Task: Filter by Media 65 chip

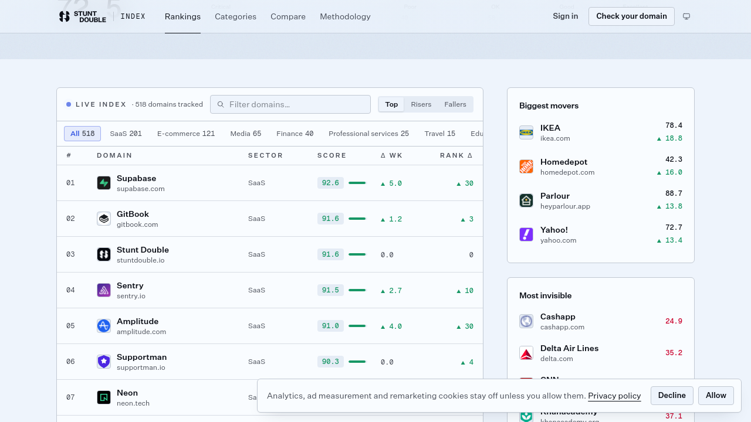Action: pyautogui.click(x=246, y=134)
